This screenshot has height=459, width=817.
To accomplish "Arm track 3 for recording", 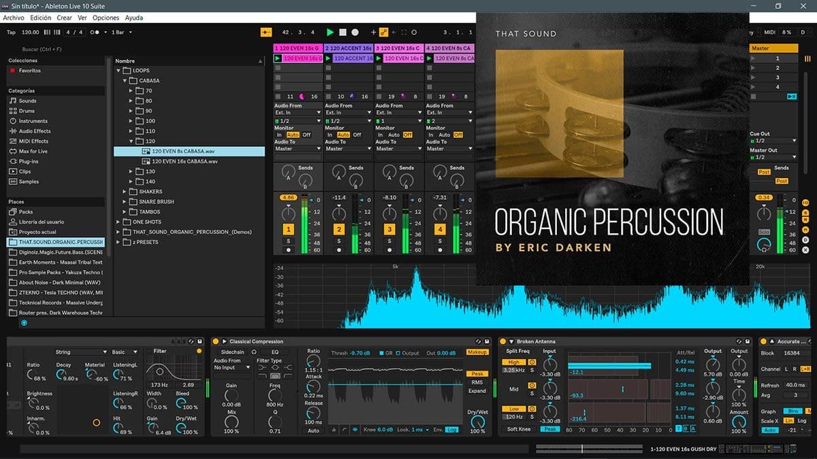I will coord(389,250).
